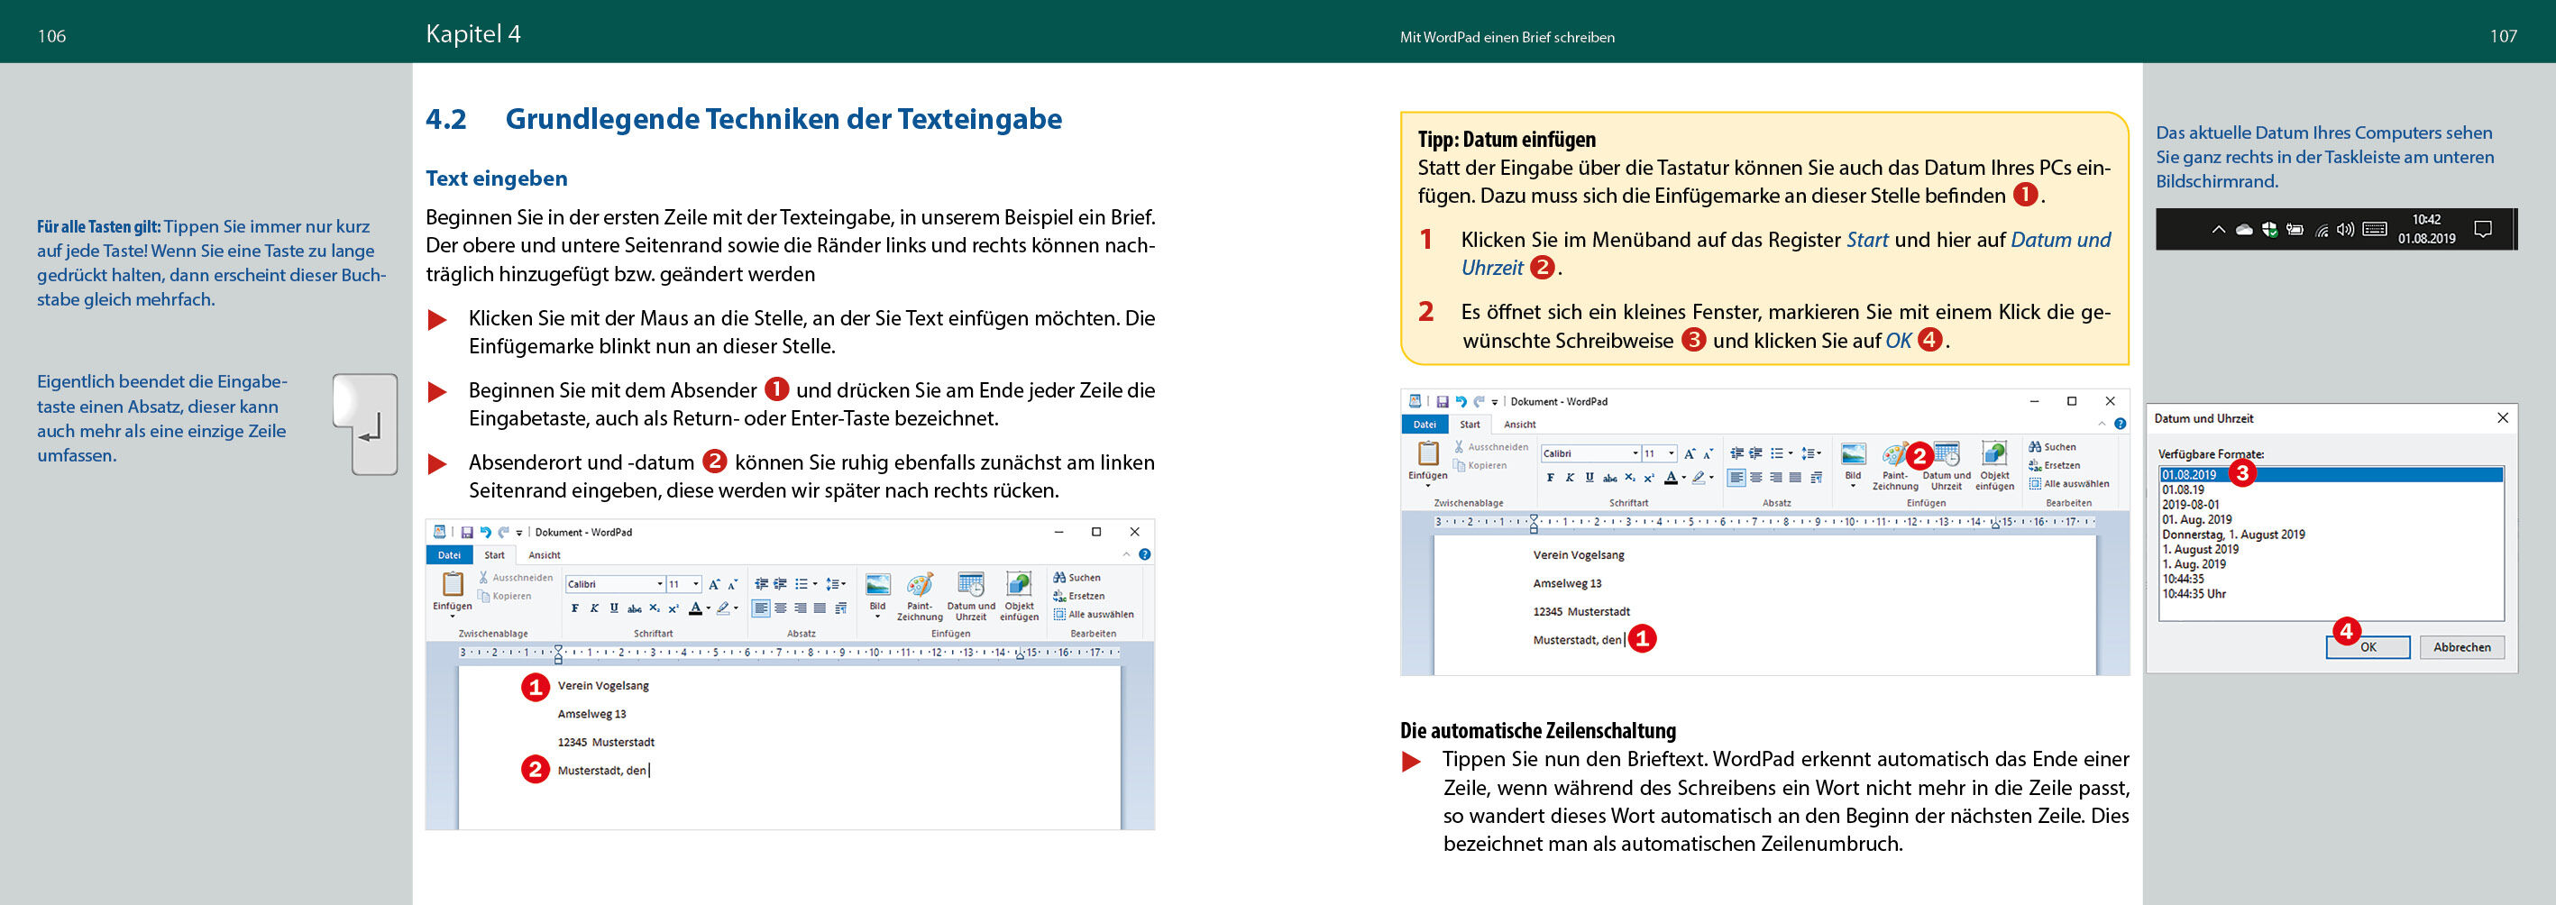Click Suchen binoculars in page 107 WordPad ribbon
The image size is (2556, 905).
(x=2035, y=447)
